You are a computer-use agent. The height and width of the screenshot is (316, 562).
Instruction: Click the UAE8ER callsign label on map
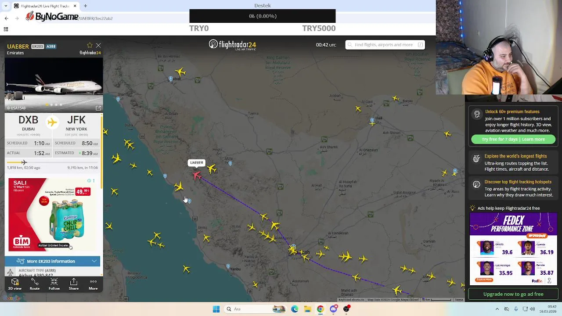(x=196, y=163)
